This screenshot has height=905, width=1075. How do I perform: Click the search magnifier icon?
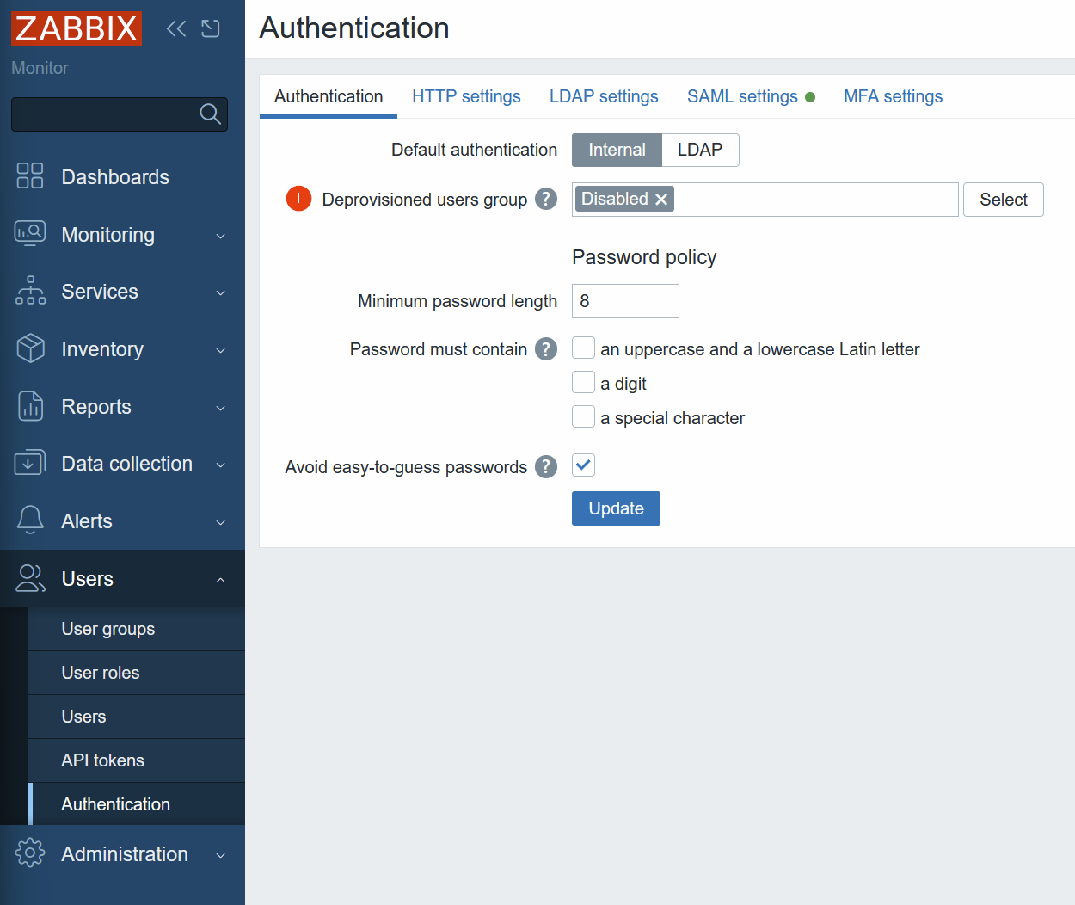tap(210, 114)
